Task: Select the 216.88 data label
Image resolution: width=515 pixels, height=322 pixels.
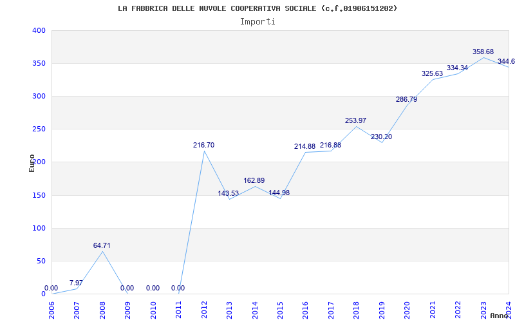Action: (330, 146)
